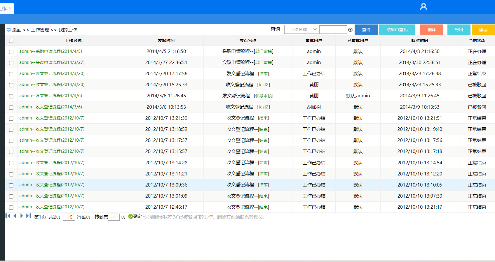
Task: Open link admin--采购申请流程(2014/4/5)
Action: 51,51
